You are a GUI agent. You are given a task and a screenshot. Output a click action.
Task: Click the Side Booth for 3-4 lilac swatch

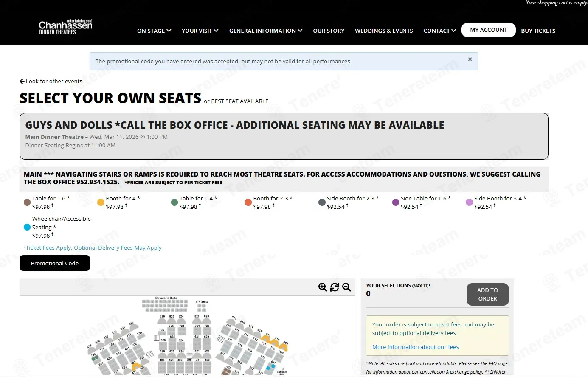point(469,203)
